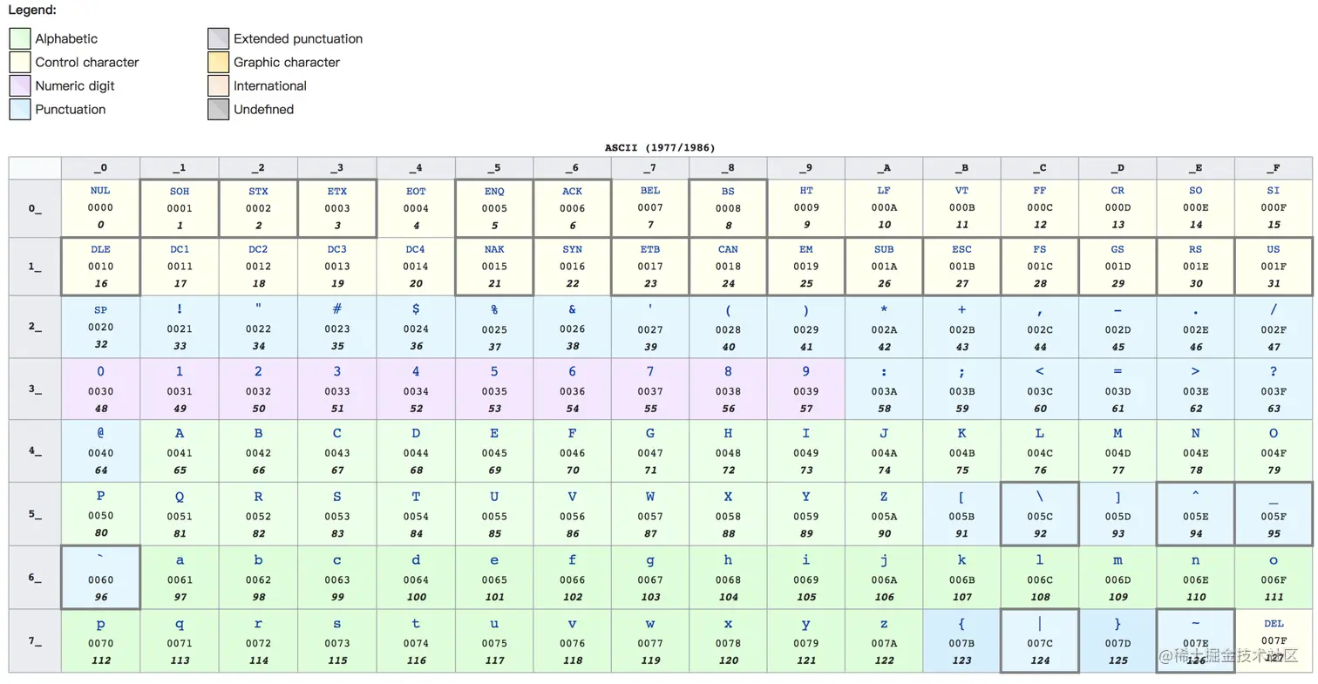This screenshot has width=1318, height=684.
Task: Click the uppercase G cell 0047
Action: [x=650, y=450]
